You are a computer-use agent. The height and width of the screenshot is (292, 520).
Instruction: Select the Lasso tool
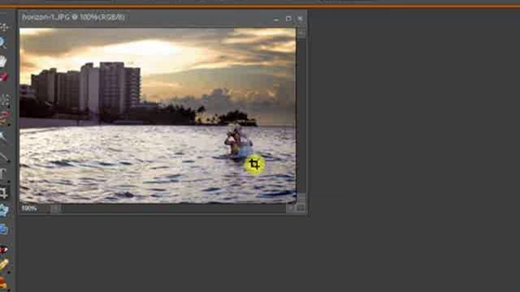click(x=4, y=118)
